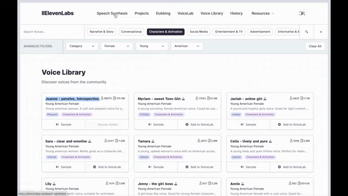The height and width of the screenshot is (196, 348).
Task: Open the Category dropdown
Action: click(82, 46)
